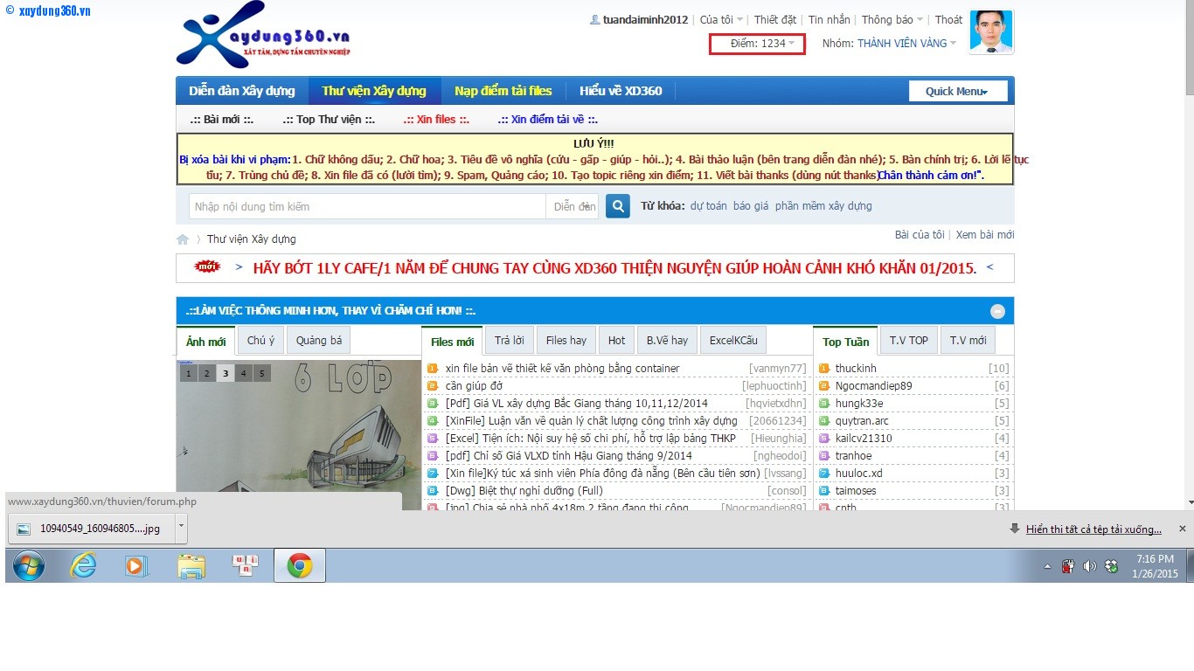Expand the 'Của tôi' dropdown

(x=722, y=19)
